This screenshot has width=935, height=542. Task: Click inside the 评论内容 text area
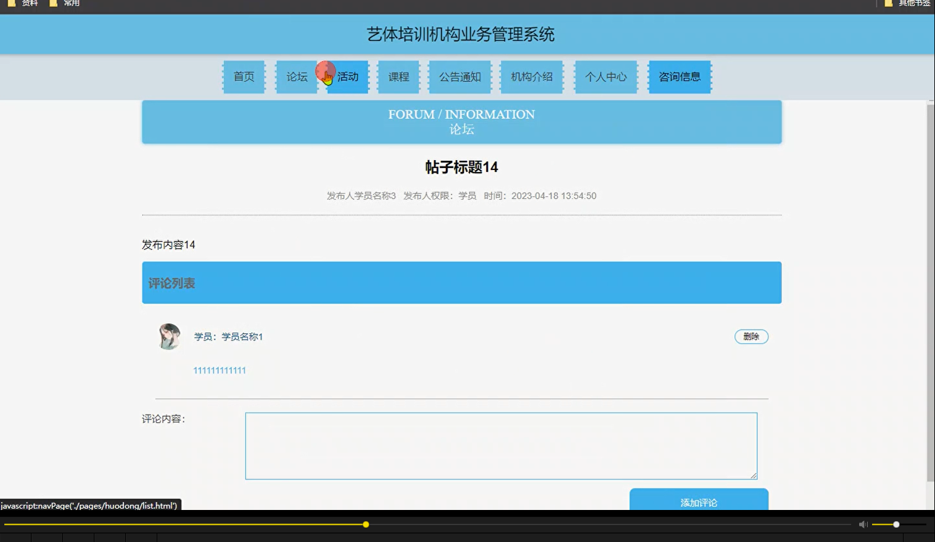click(x=501, y=445)
